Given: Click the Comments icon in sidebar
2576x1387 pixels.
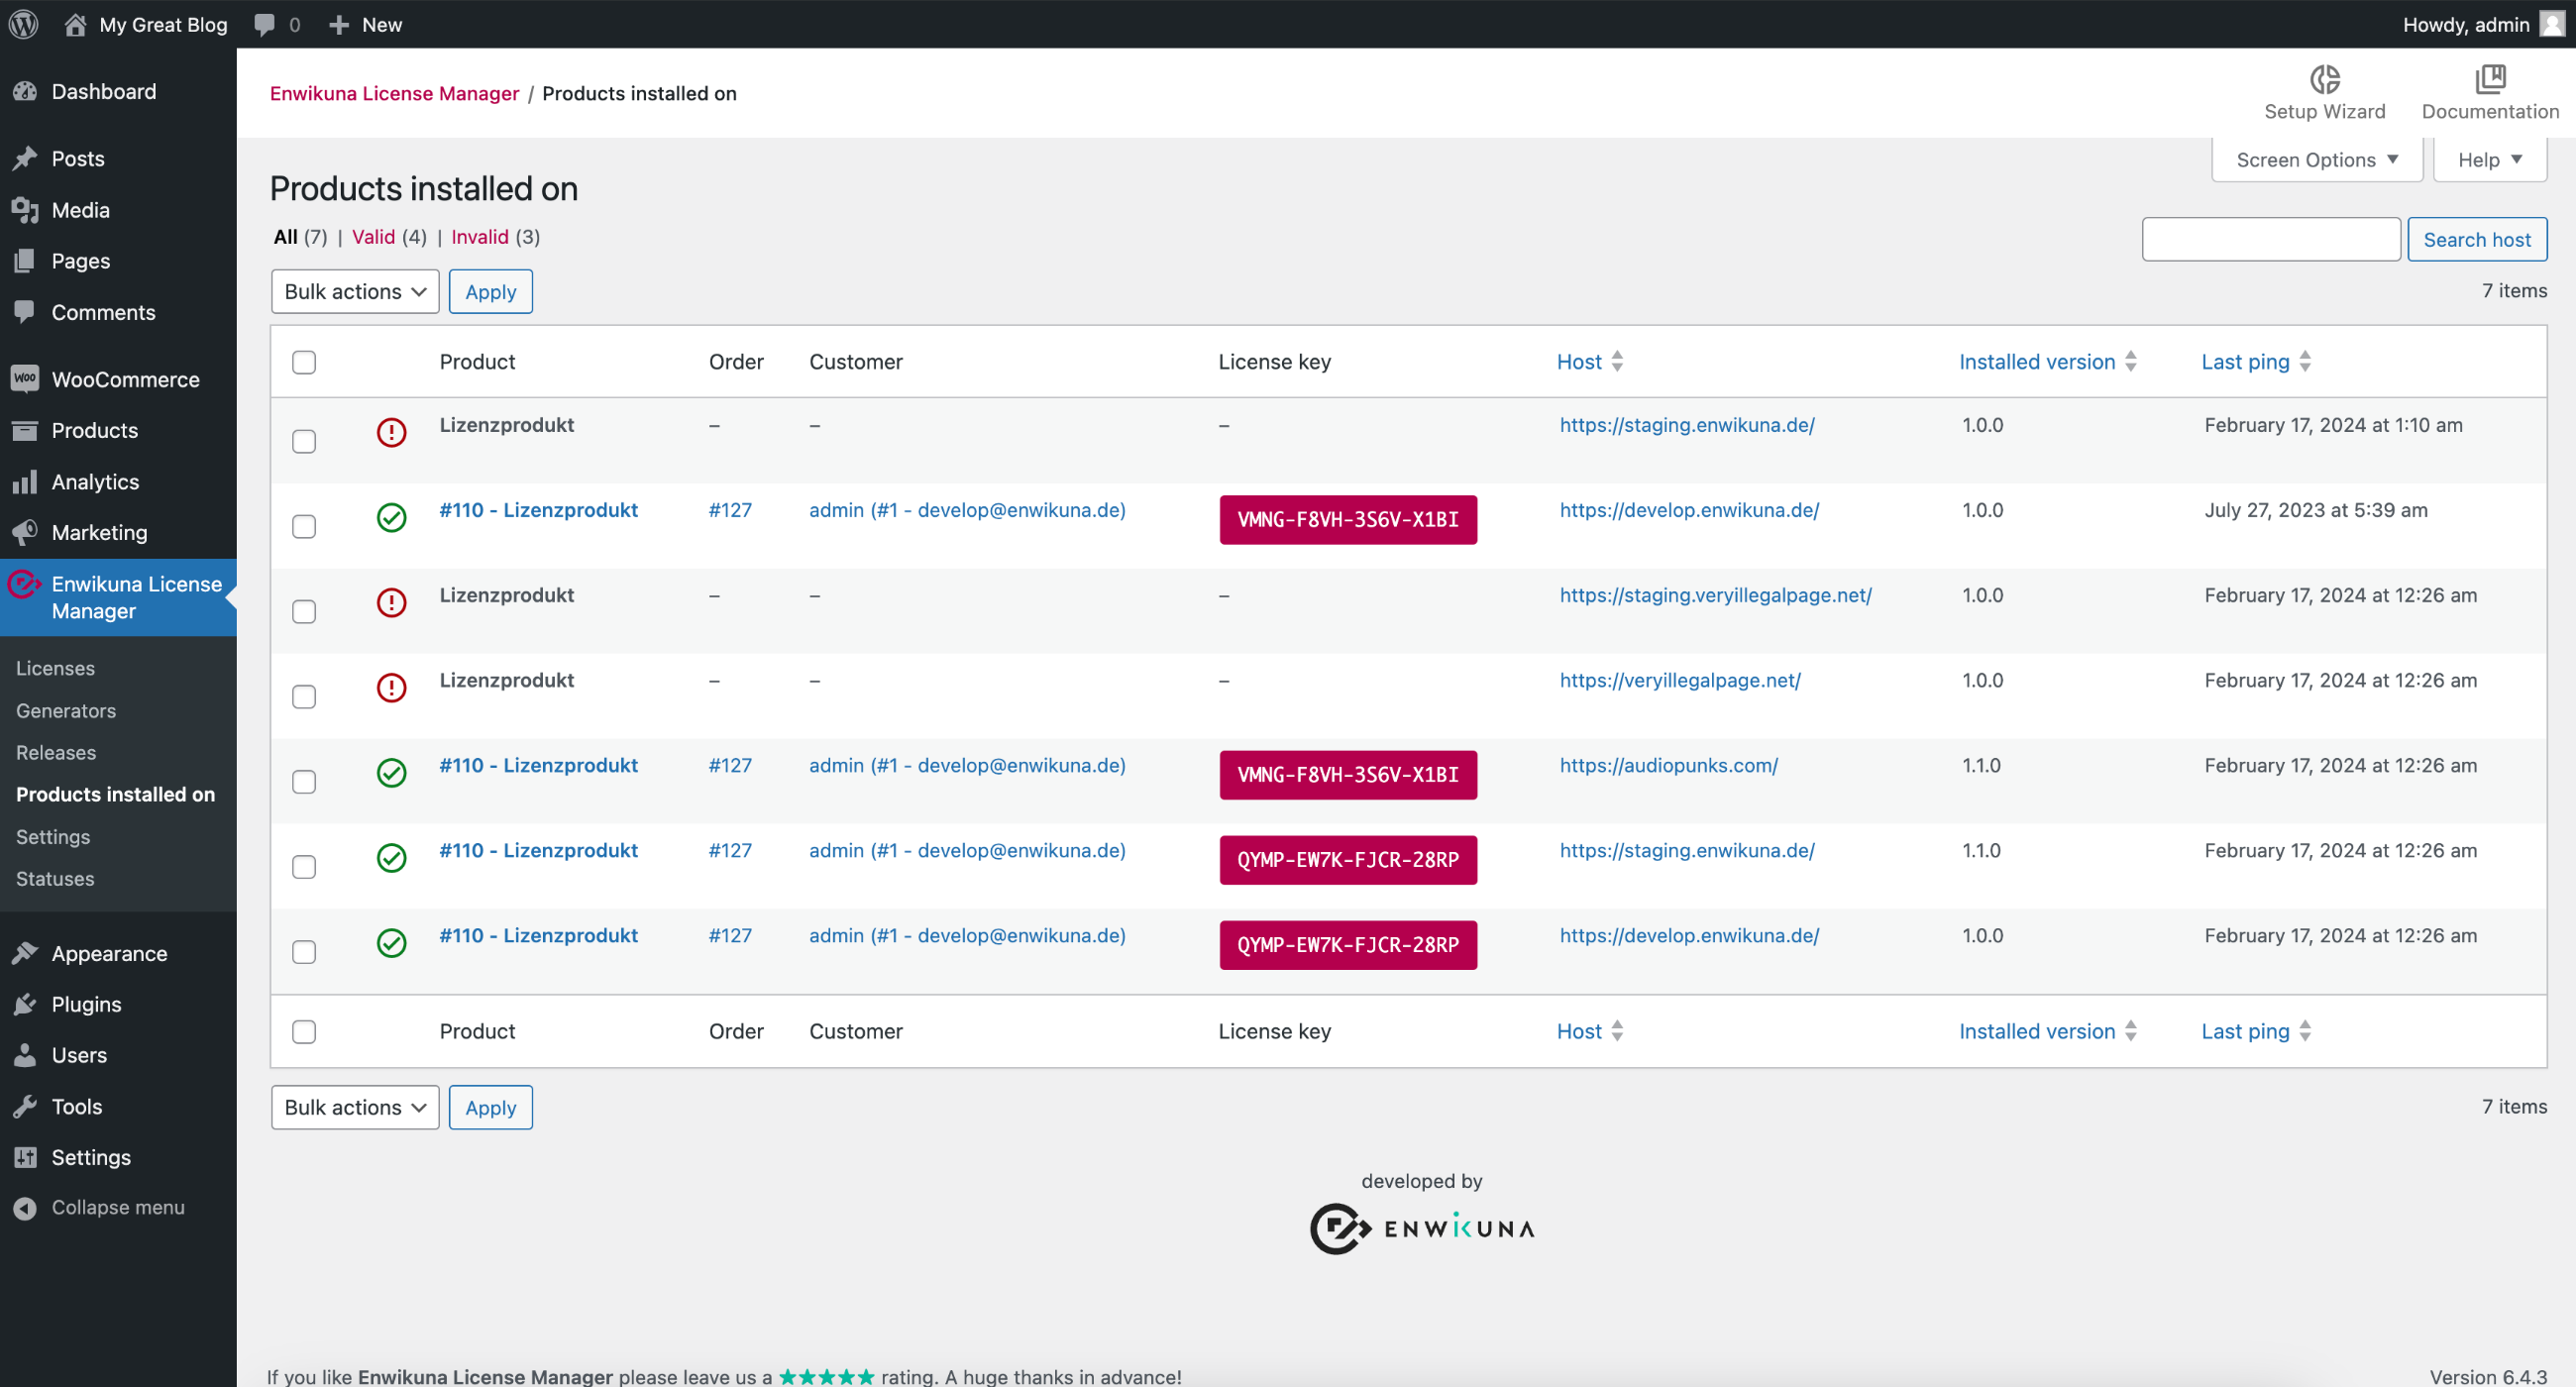Looking at the screenshot, I should pyautogui.click(x=25, y=311).
